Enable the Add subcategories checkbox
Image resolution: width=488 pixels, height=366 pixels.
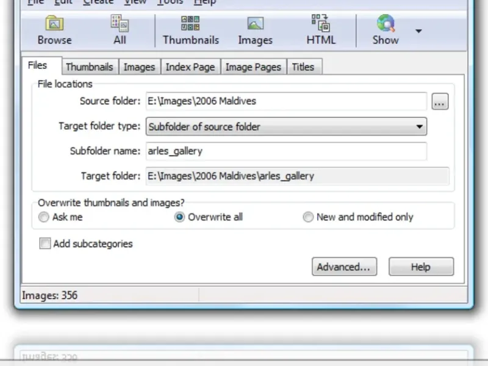(45, 243)
